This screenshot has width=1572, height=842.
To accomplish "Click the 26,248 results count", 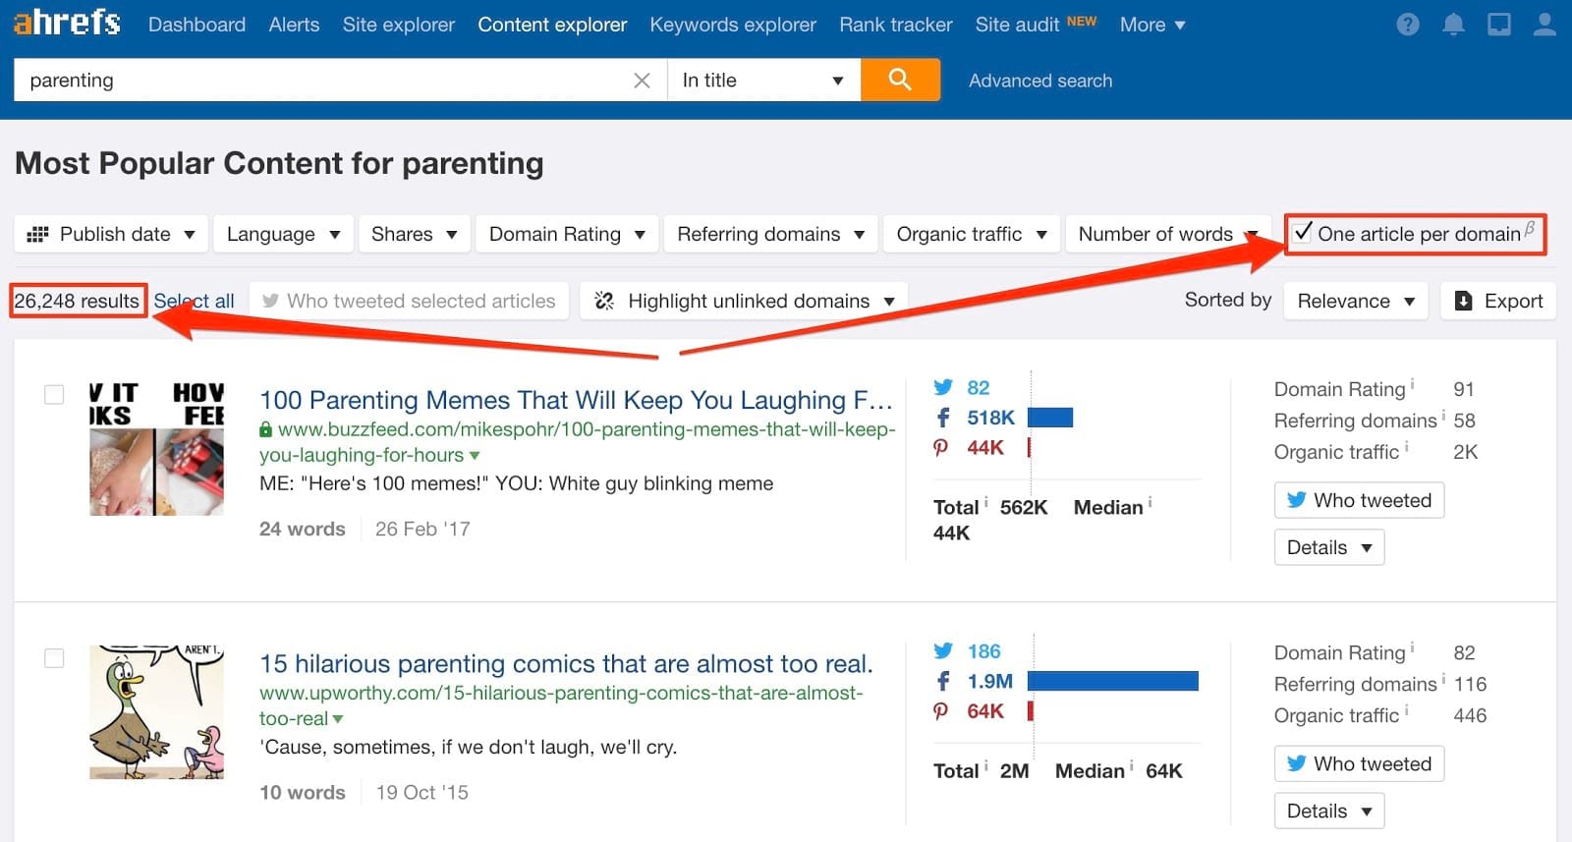I will point(77,301).
